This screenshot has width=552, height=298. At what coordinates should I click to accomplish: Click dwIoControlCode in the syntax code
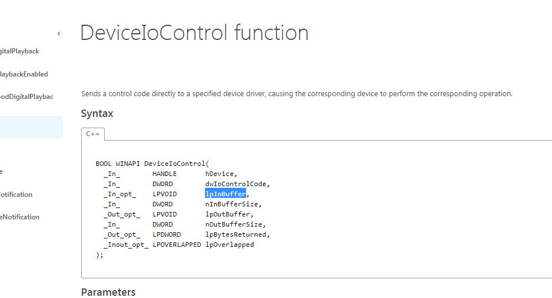point(236,184)
